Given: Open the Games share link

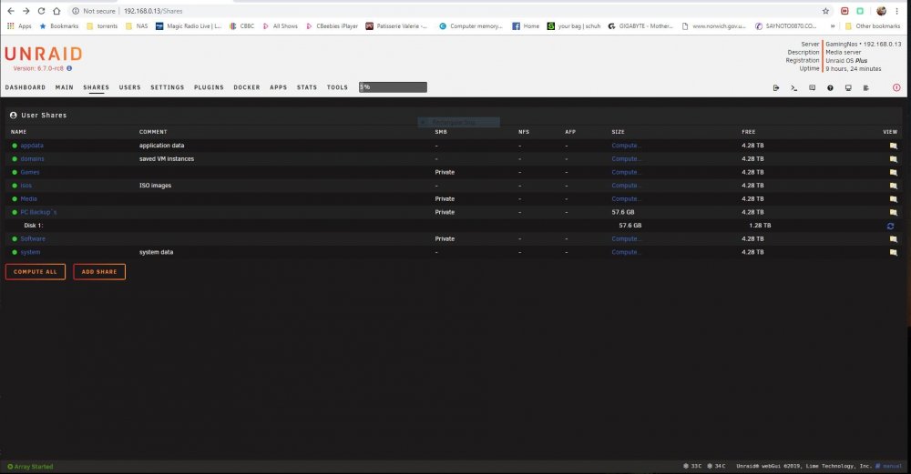Looking at the screenshot, I should coord(30,172).
